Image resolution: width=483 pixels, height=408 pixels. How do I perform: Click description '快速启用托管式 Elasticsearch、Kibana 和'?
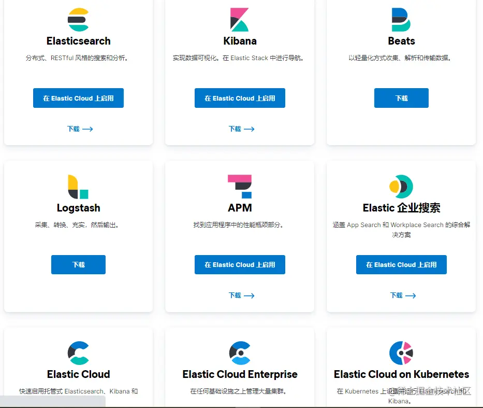[78, 391]
